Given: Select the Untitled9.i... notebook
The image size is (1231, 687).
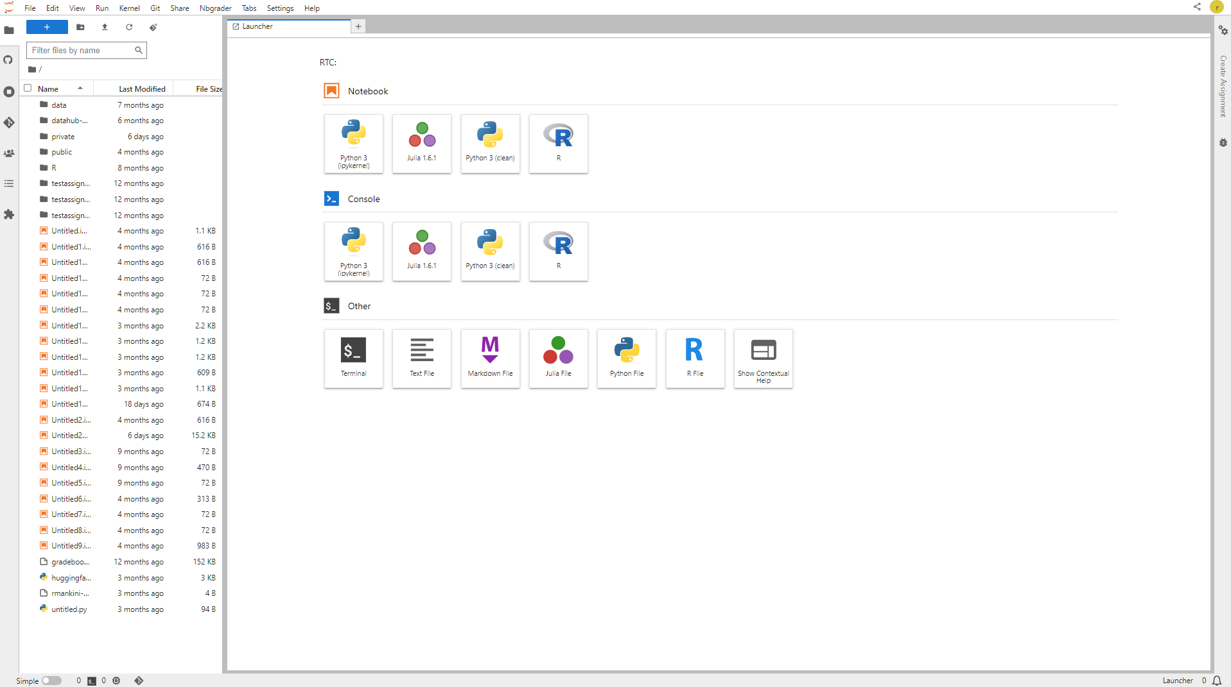Looking at the screenshot, I should (x=122, y=546).
